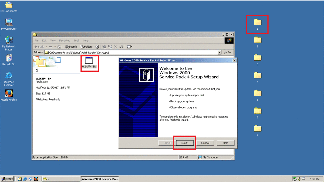Select the Internet Explorer desktop shortcut
Image resolution: width=324 pixels, height=183 pixels.
9,79
